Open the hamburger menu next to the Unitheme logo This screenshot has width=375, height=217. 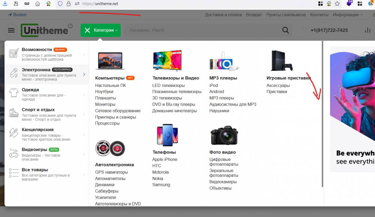pyautogui.click(x=11, y=30)
